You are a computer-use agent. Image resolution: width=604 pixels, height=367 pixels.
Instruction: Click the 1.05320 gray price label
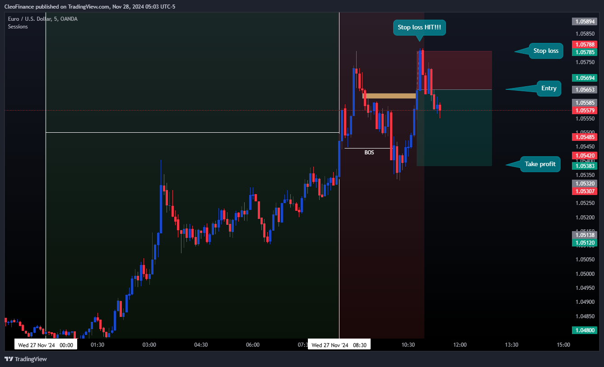pyautogui.click(x=585, y=183)
